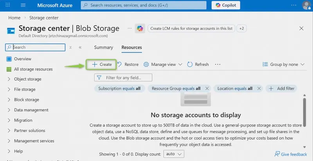Switch to the Resources tab

pyautogui.click(x=132, y=47)
